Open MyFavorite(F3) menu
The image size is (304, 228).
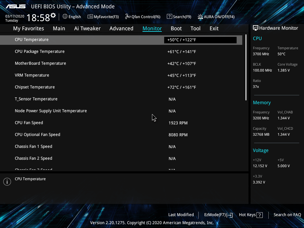click(x=106, y=17)
